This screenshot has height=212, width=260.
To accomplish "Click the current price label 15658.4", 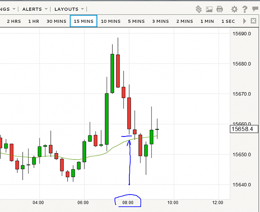I will (244, 129).
